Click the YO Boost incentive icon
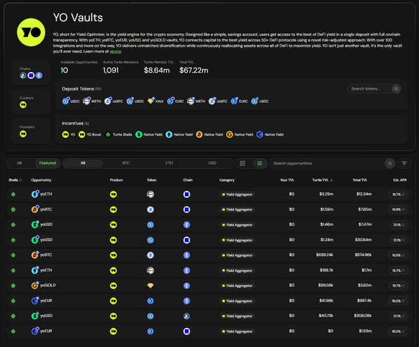 (x=82, y=134)
